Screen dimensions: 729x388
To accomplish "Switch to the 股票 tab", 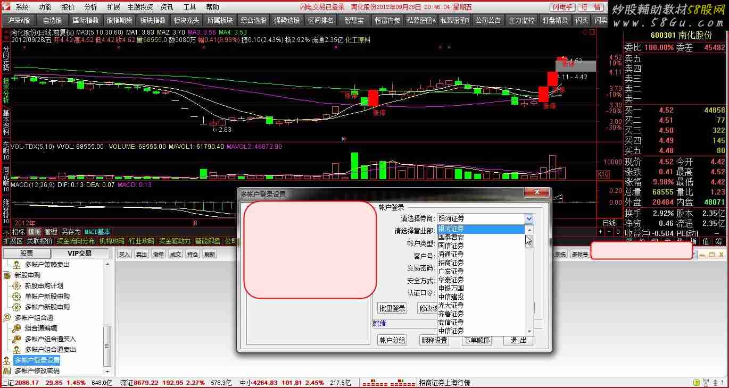I will tap(27, 254).
